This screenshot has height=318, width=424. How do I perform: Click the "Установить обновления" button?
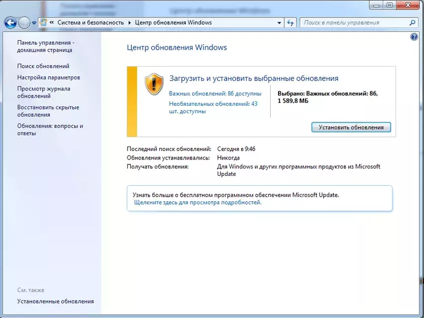point(351,127)
